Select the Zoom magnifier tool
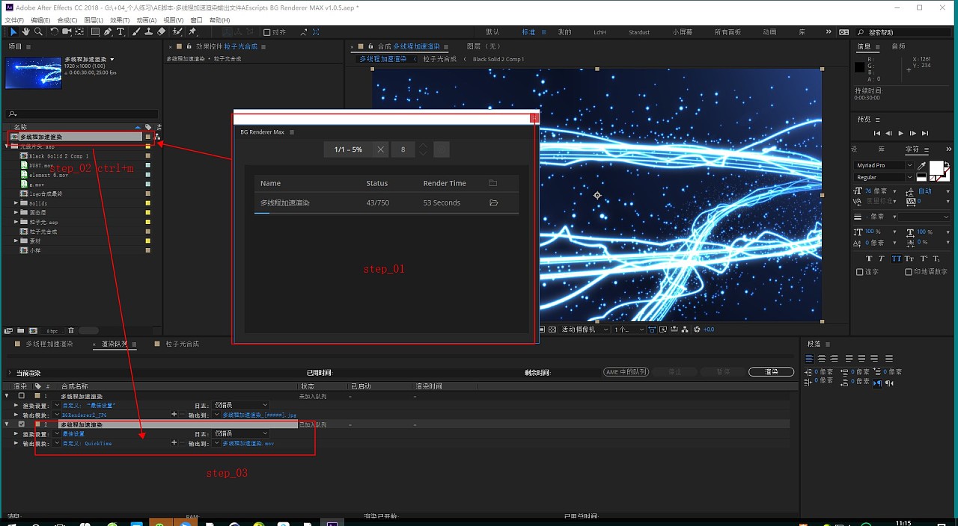 [x=38, y=31]
